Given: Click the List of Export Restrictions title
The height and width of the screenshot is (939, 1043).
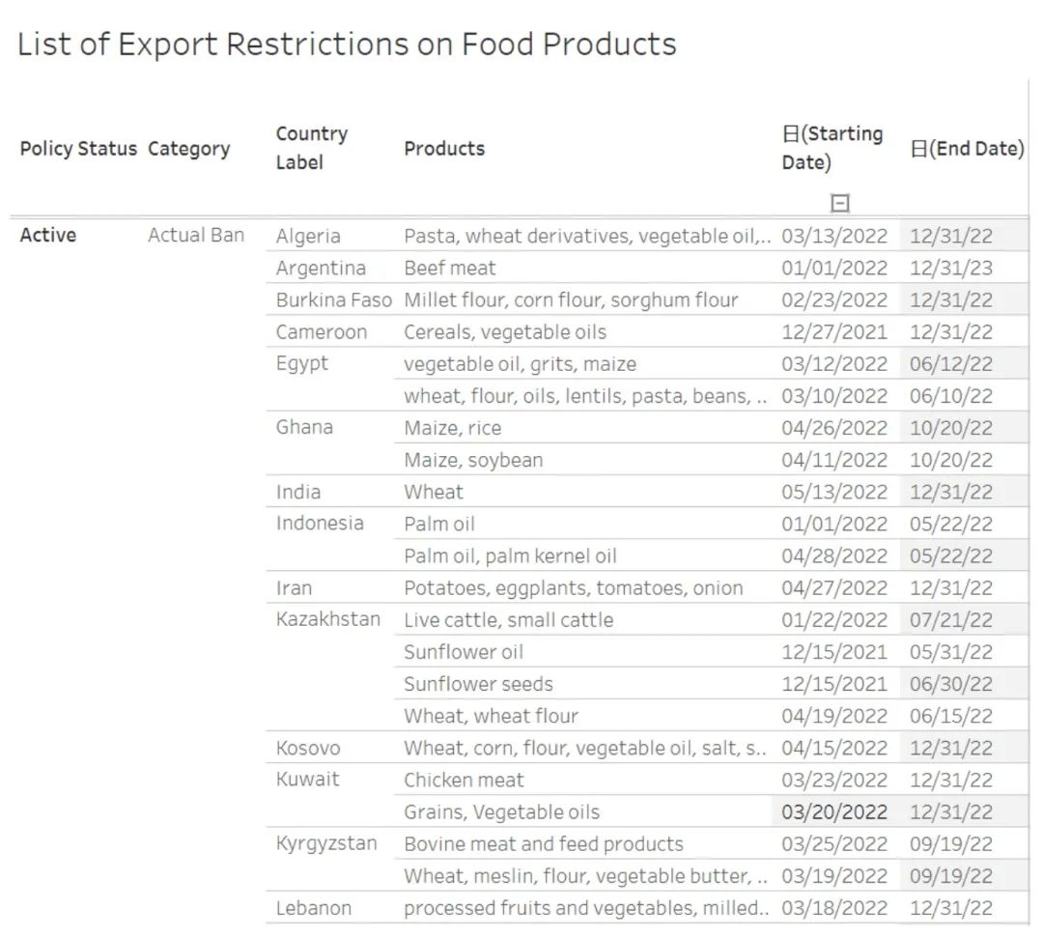Looking at the screenshot, I should (x=347, y=44).
